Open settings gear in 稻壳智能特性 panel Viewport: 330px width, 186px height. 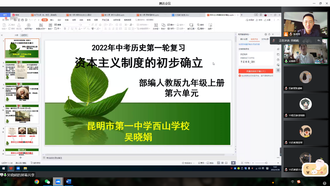point(265,34)
